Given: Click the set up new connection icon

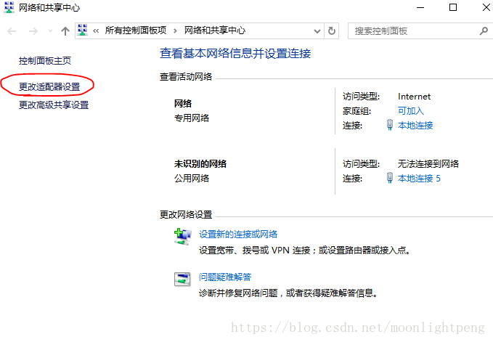Looking at the screenshot, I should pyautogui.click(x=182, y=237).
